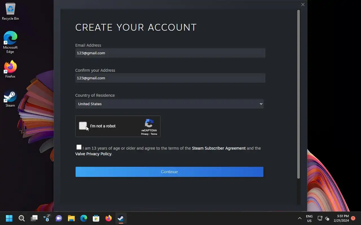The height and width of the screenshot is (225, 361).
Task: Tick the 13 years or older checkbox
Action: click(79, 147)
